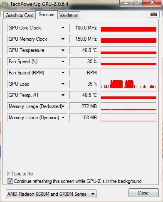Open the GPU Temperature dropdown arrow
The height and width of the screenshot is (202, 163).
[63, 50]
